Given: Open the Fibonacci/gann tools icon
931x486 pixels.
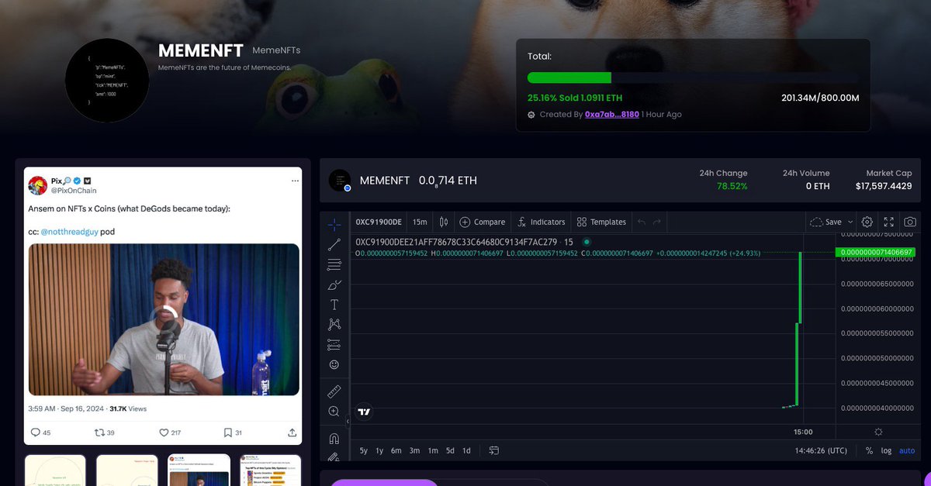Looking at the screenshot, I should coord(334,265).
